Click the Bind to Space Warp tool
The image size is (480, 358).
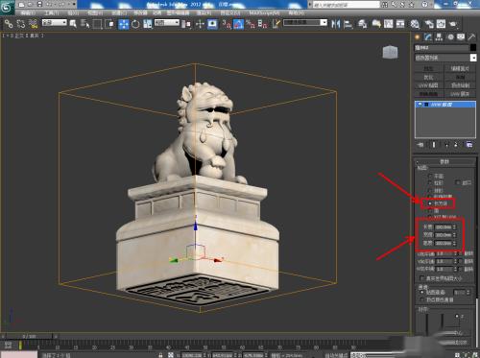tap(33, 24)
